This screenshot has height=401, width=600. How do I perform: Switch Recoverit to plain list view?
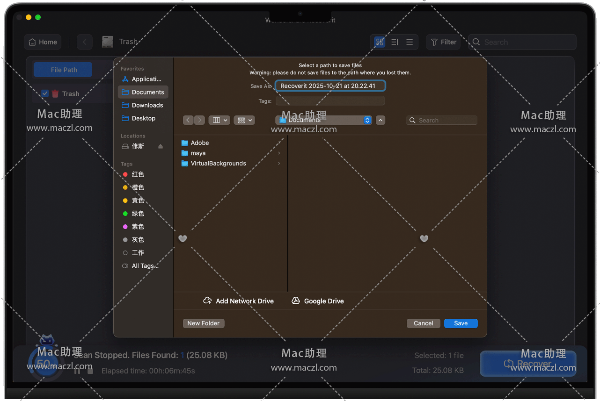coord(410,42)
